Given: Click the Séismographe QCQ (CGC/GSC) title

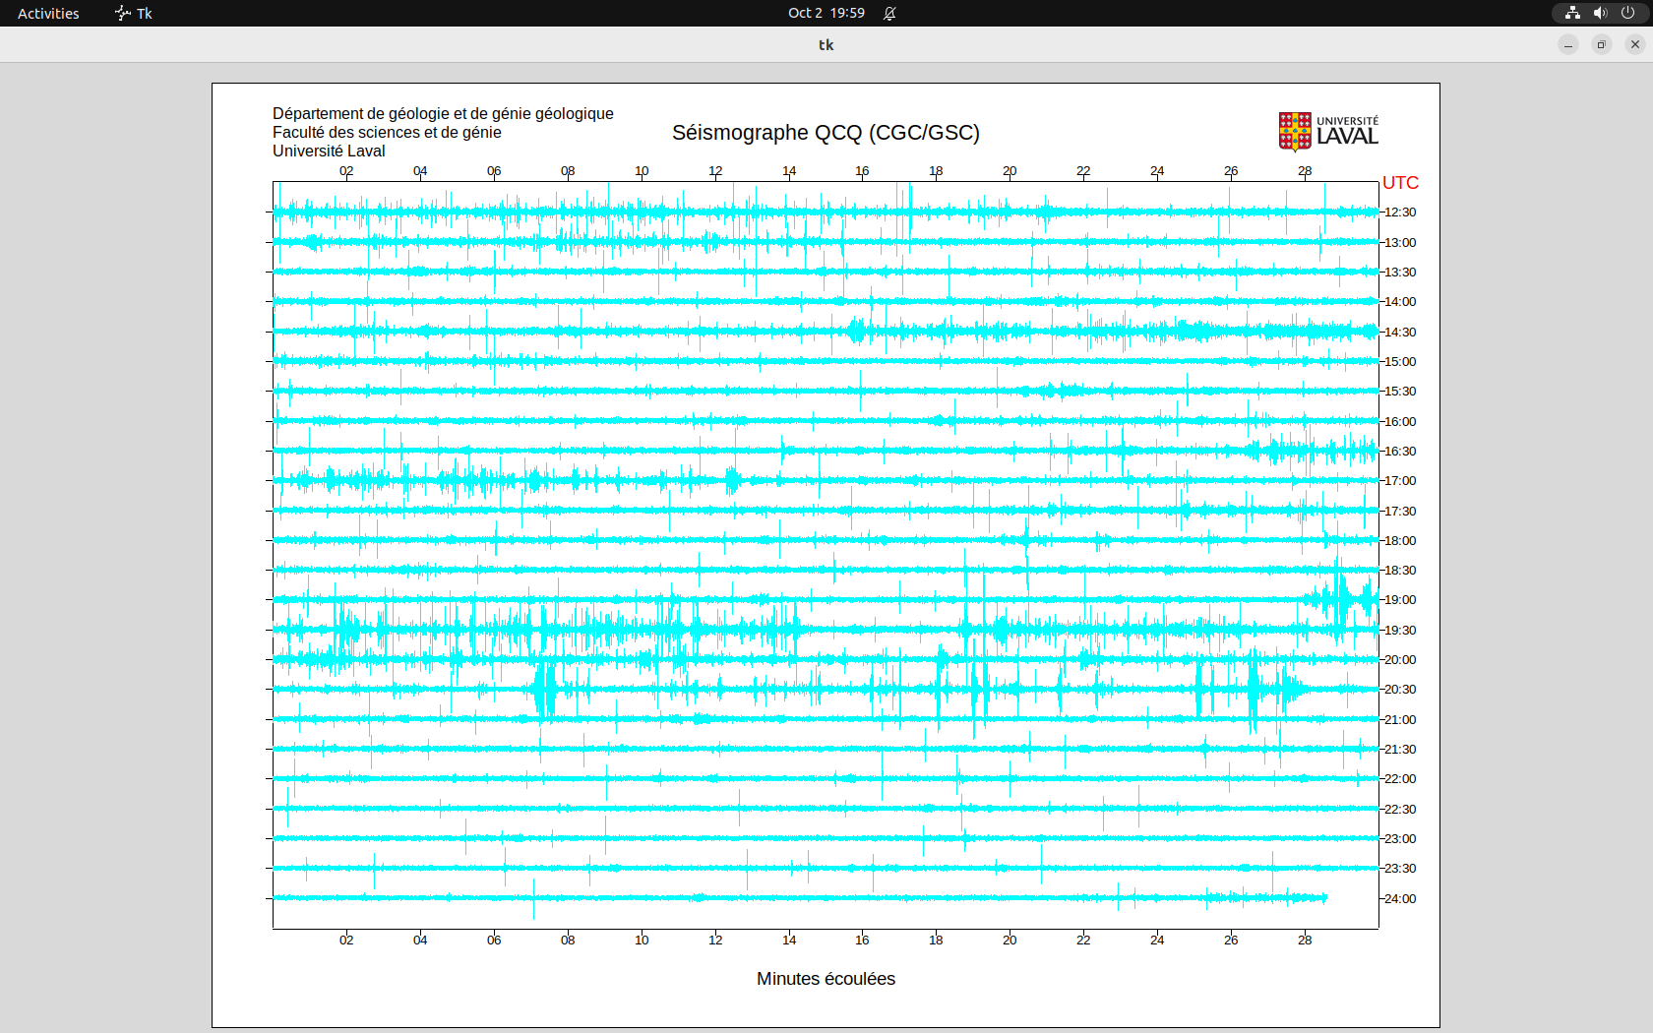Looking at the screenshot, I should (x=826, y=133).
